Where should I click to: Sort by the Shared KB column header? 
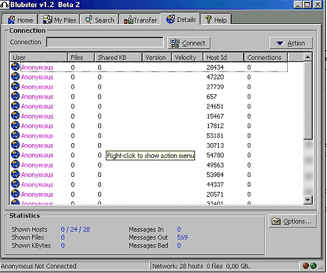coord(118,57)
